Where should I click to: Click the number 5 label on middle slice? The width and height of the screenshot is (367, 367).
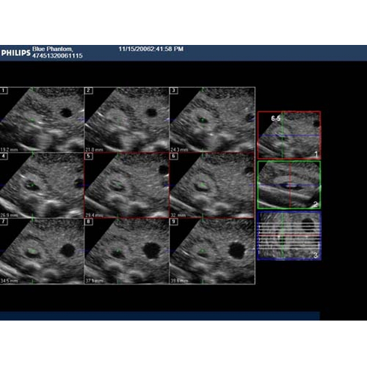pyautogui.click(x=89, y=157)
